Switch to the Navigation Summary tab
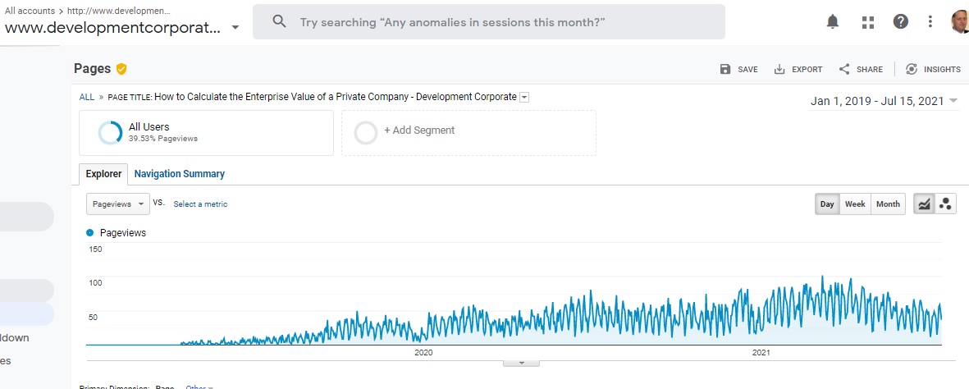The width and height of the screenshot is (969, 389). point(179,174)
